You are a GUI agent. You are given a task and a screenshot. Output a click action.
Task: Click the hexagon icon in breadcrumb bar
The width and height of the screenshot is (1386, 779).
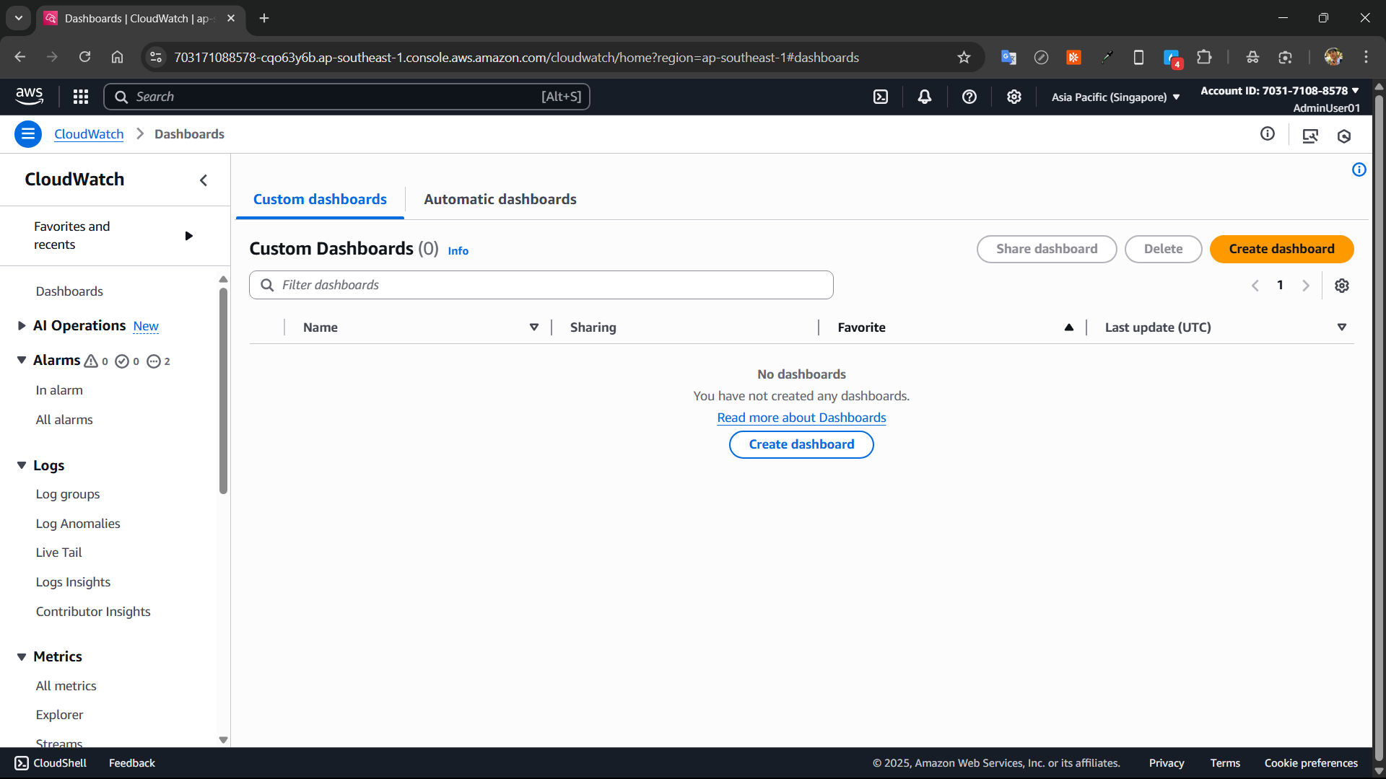pyautogui.click(x=1344, y=136)
